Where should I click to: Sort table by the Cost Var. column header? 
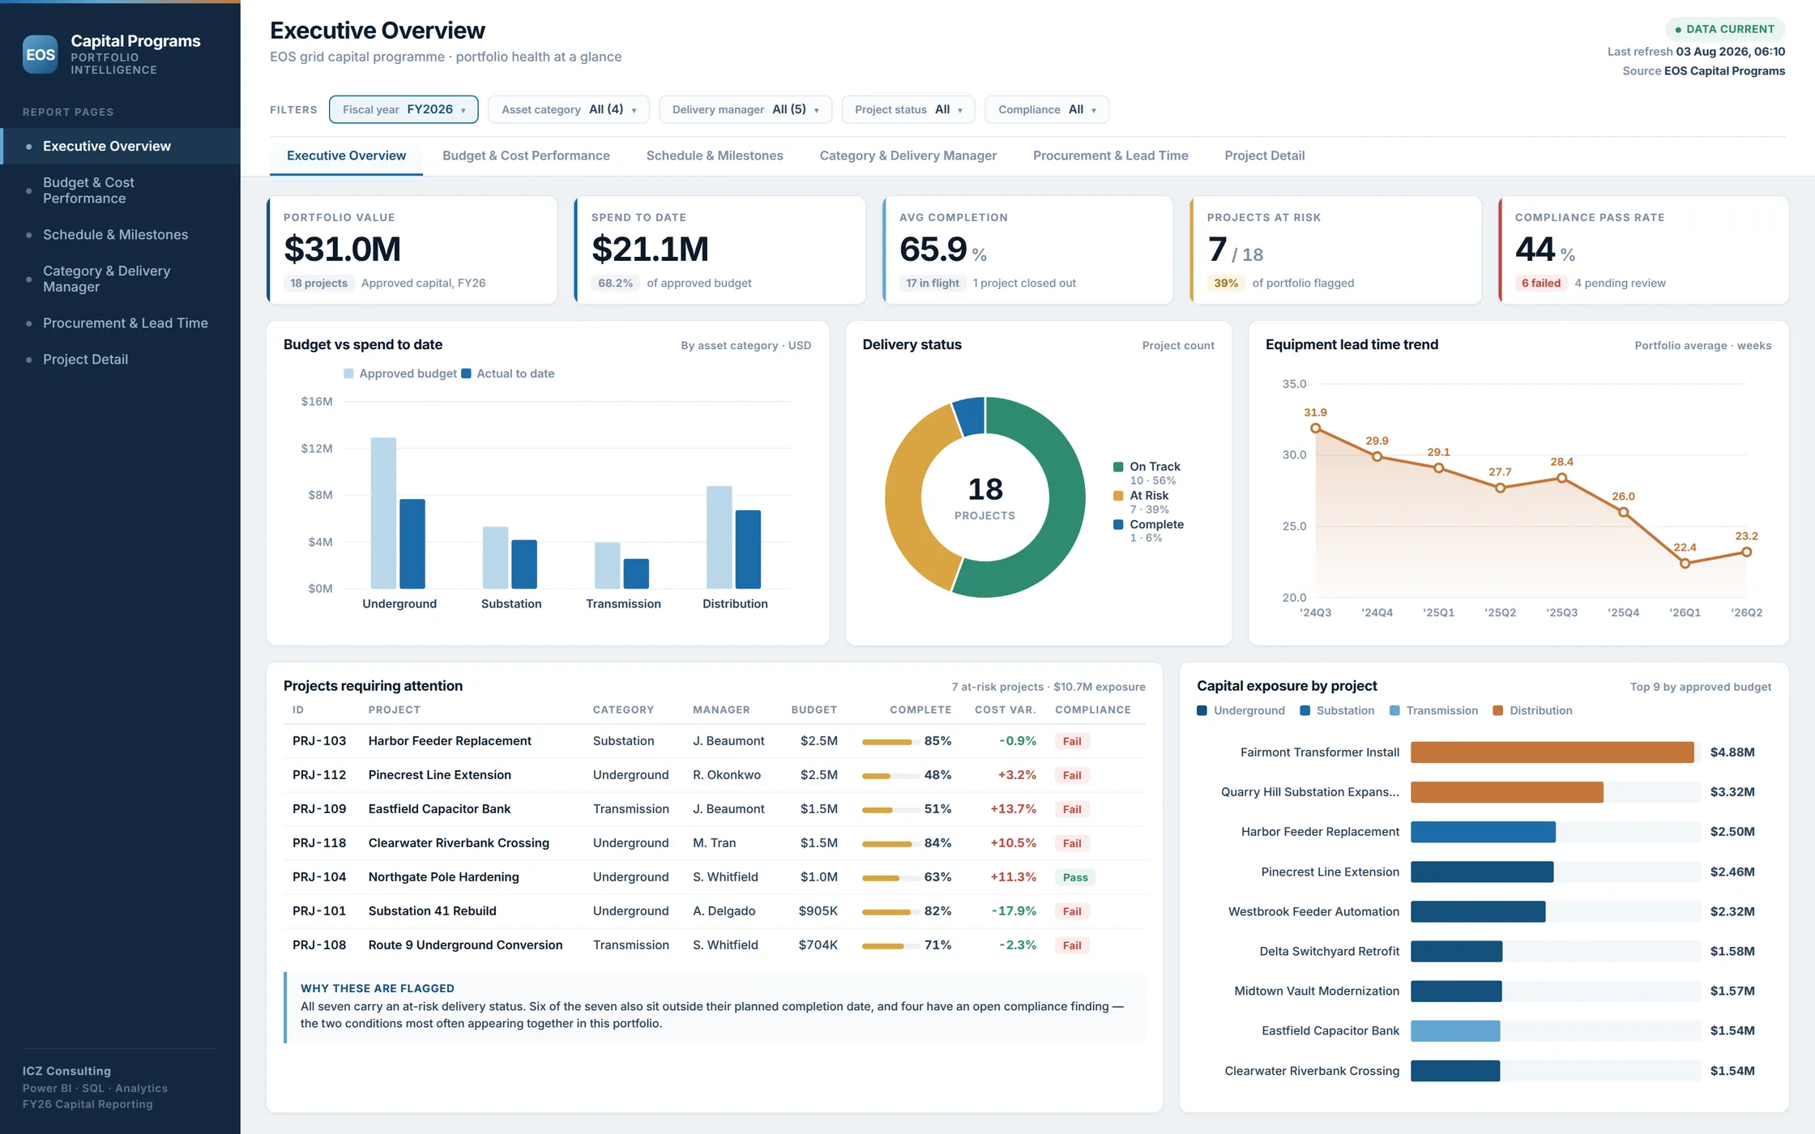pos(1005,710)
